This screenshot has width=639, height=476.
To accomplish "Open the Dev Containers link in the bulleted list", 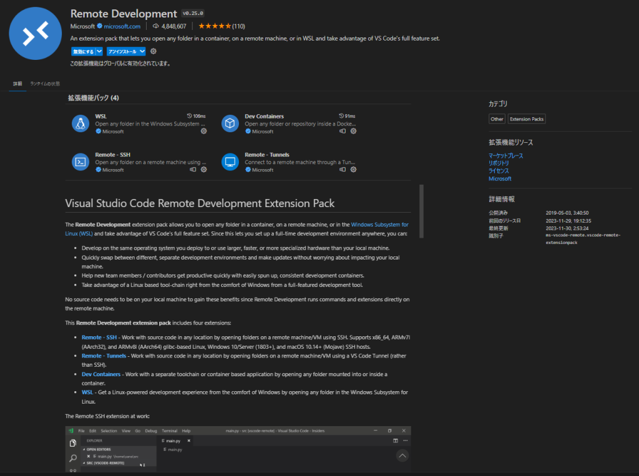I will (101, 374).
